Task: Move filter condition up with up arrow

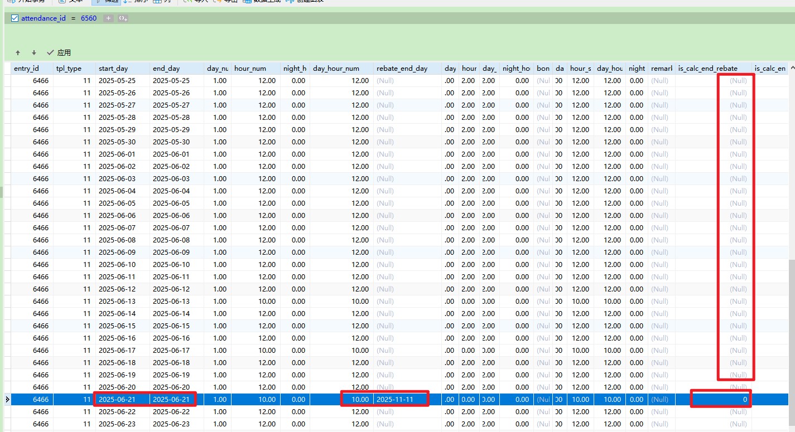Action: [18, 53]
